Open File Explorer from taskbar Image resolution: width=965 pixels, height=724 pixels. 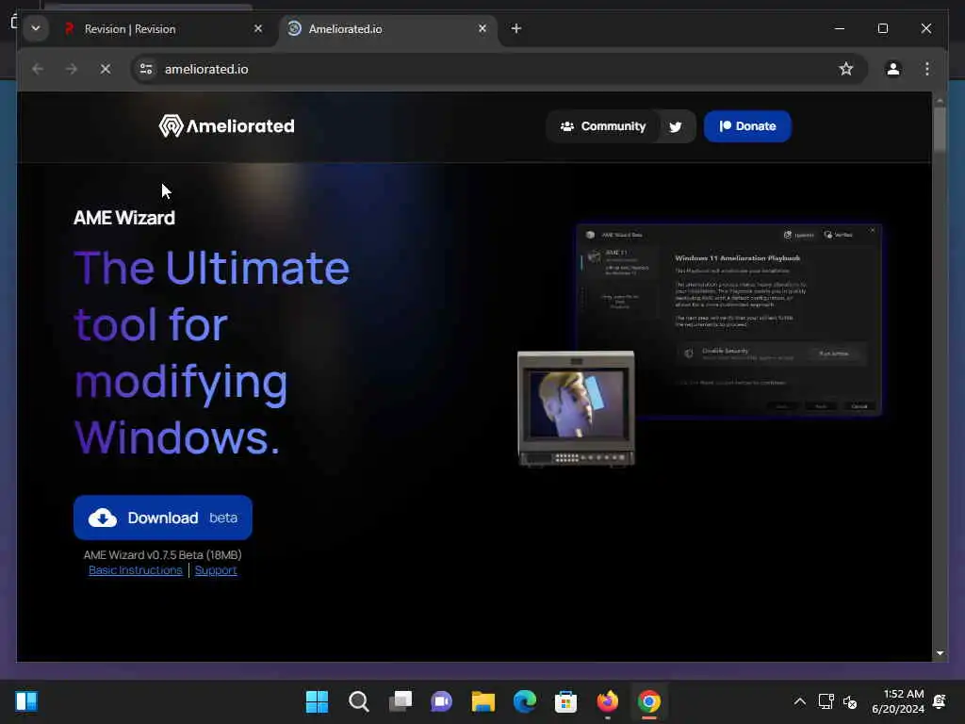coord(483,701)
